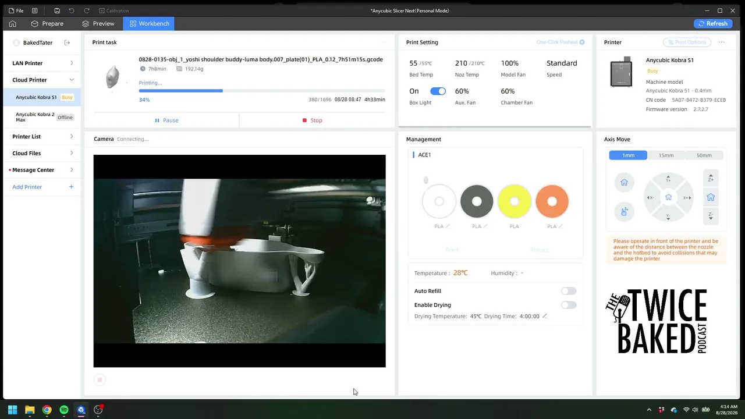Click the Model Fan 100% value
The width and height of the screenshot is (745, 419).
(x=510, y=63)
